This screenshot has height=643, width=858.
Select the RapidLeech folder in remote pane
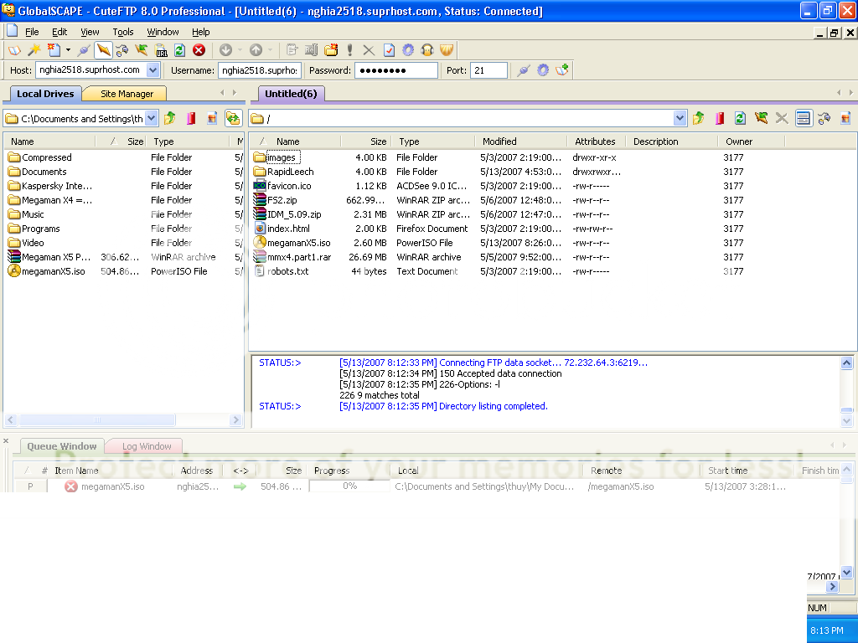(x=290, y=172)
